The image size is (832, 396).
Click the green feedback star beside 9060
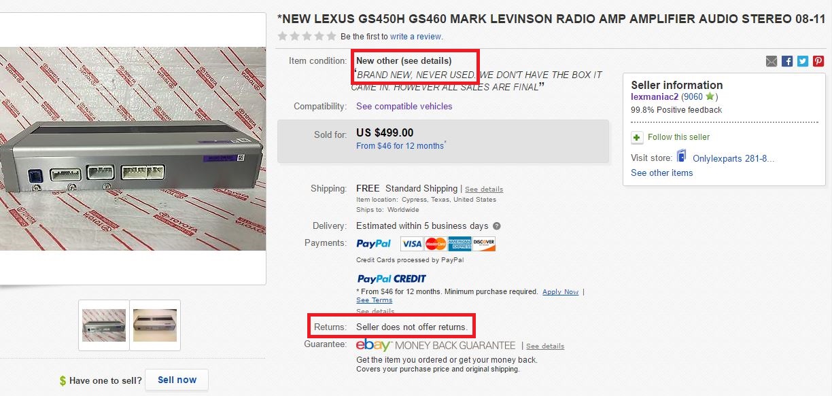click(710, 97)
